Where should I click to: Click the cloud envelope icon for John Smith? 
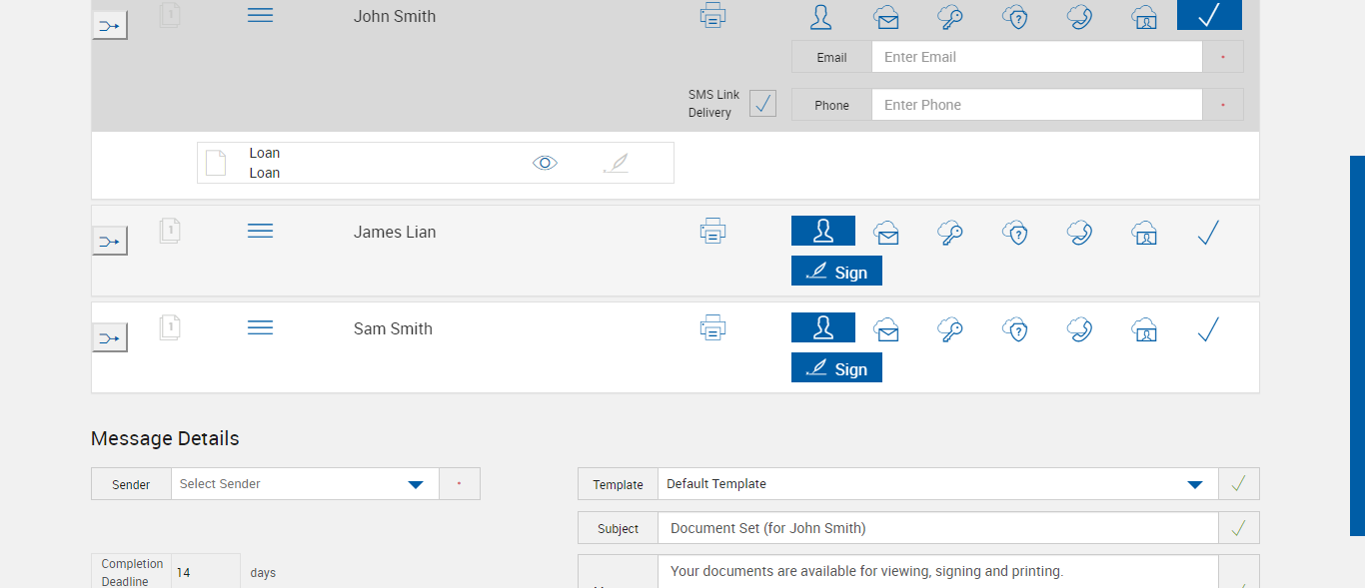pos(886,16)
